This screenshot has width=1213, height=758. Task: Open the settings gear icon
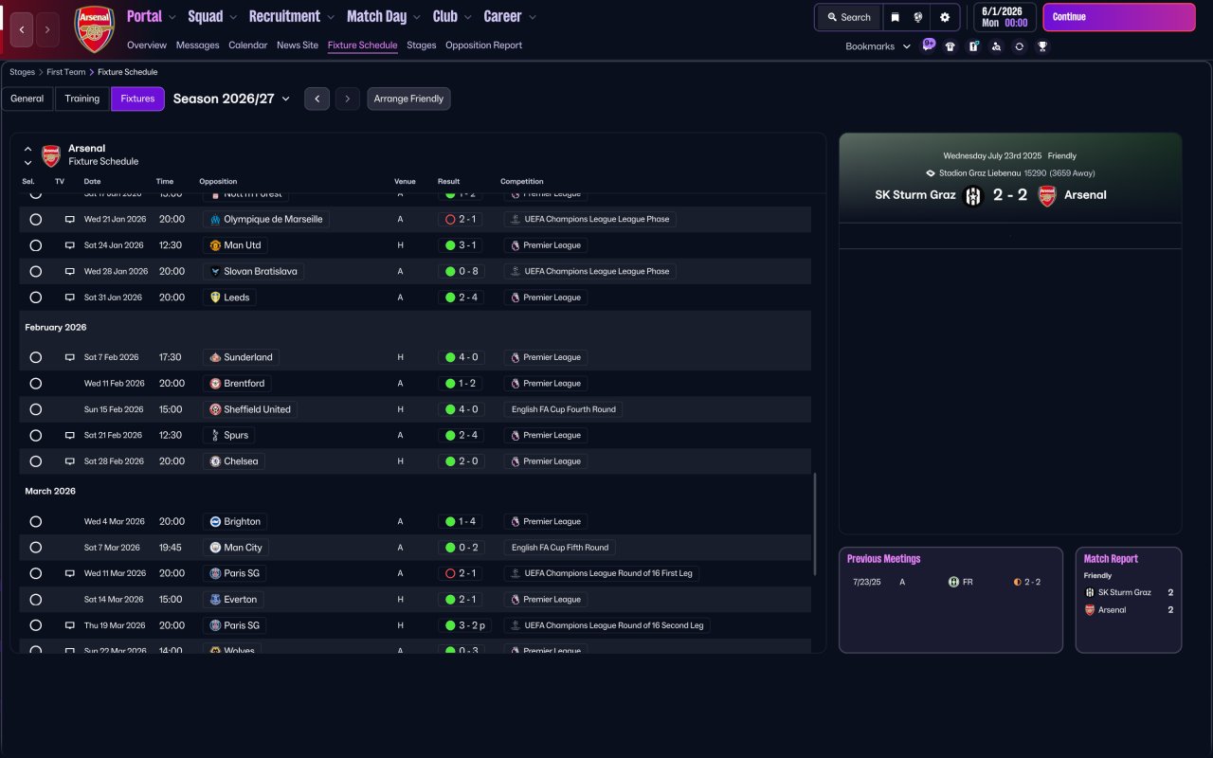[x=945, y=17]
